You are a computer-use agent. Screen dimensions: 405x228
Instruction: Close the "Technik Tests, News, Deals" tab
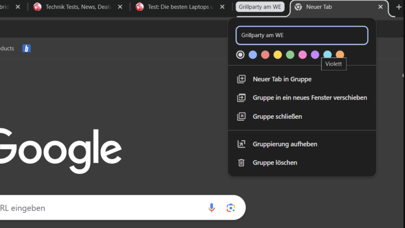point(120,7)
